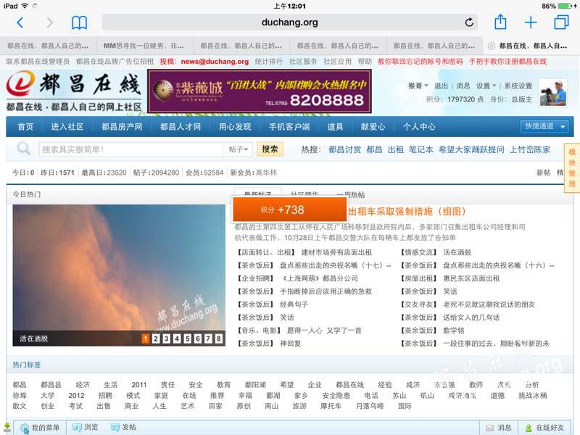Screen dimensions: 580x435
Task: Open 道具 in navigation bar
Action: pos(335,127)
